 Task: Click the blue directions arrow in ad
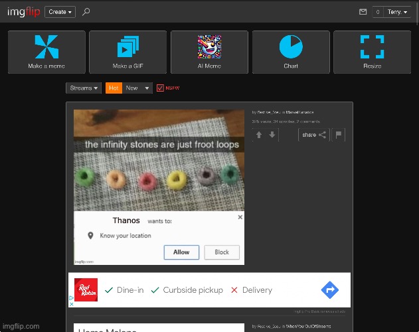pos(330,290)
